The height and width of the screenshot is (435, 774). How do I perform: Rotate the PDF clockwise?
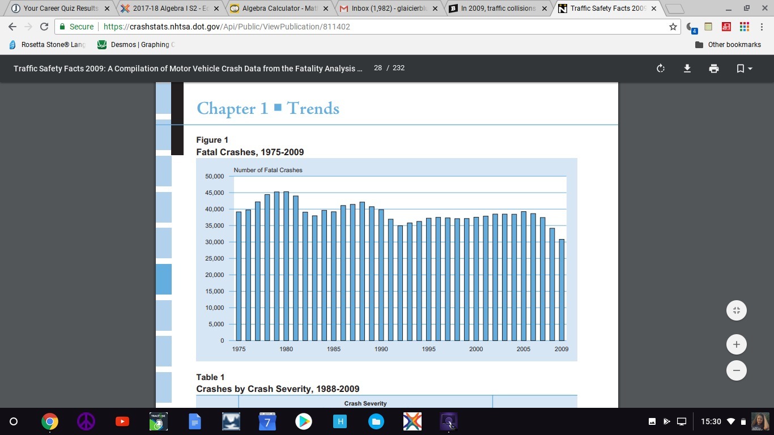[661, 69]
